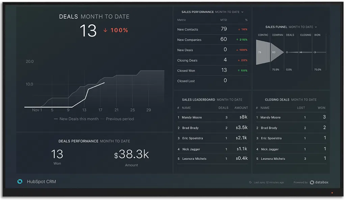346x200 pixels.
Task: Click the AMOUNT column header in leaderboard
Action: click(x=241, y=108)
